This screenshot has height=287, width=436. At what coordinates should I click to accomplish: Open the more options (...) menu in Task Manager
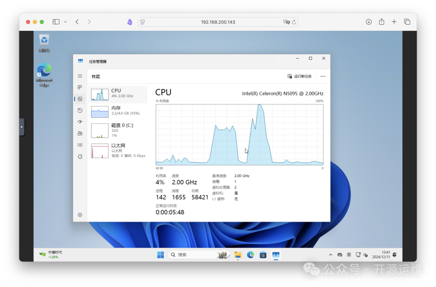coord(323,76)
